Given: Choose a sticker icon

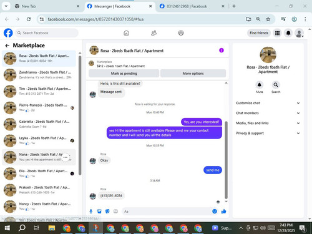Looking at the screenshot, I should coord(107,212).
